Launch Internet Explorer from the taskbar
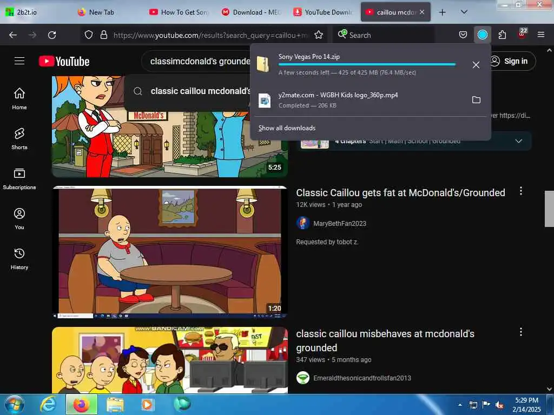 48,405
